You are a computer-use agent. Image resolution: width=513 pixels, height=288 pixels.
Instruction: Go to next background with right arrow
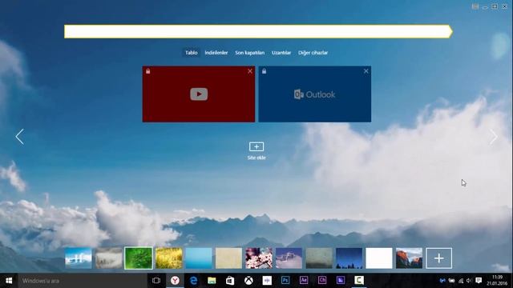click(494, 137)
